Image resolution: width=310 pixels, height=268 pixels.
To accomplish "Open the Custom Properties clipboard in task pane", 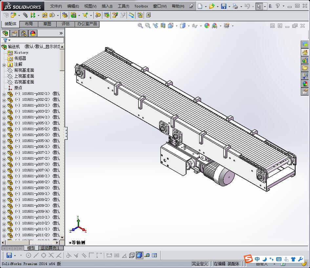I will (305, 92).
